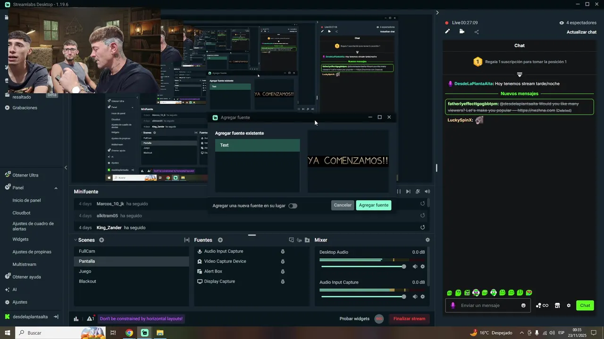
Task: Open the chat settings gear
Action: [x=569, y=306]
